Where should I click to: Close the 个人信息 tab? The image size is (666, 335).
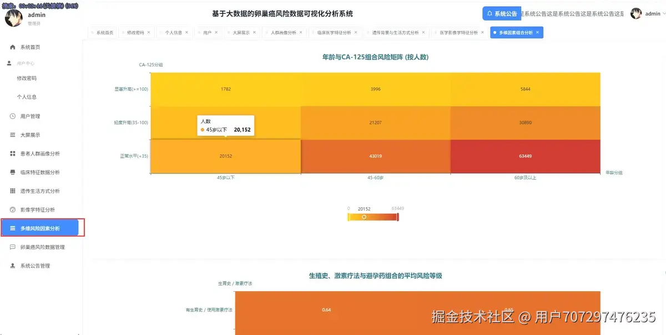186,32
